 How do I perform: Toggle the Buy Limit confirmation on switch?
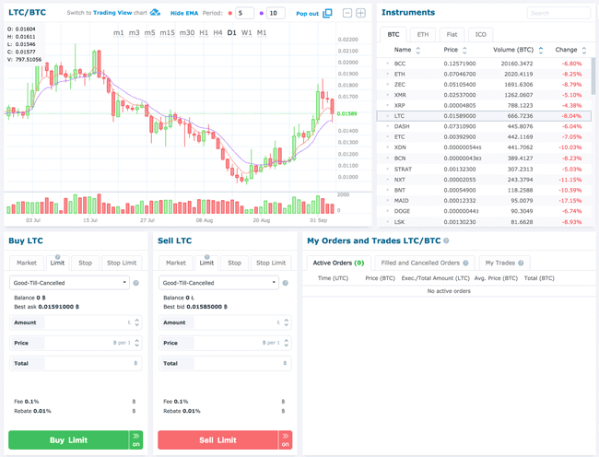coord(136,440)
